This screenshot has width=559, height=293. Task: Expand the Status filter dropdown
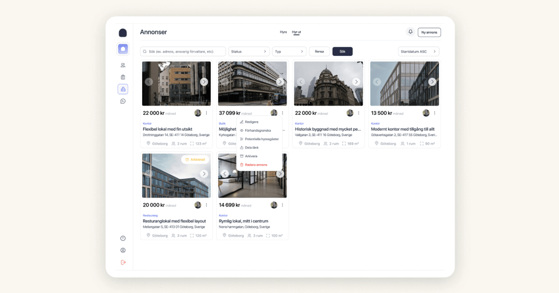point(249,52)
